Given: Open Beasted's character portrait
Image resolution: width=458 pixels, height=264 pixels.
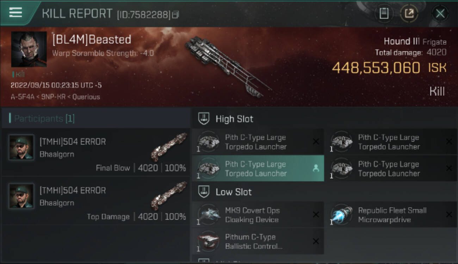Looking at the screenshot, I should [x=29, y=49].
